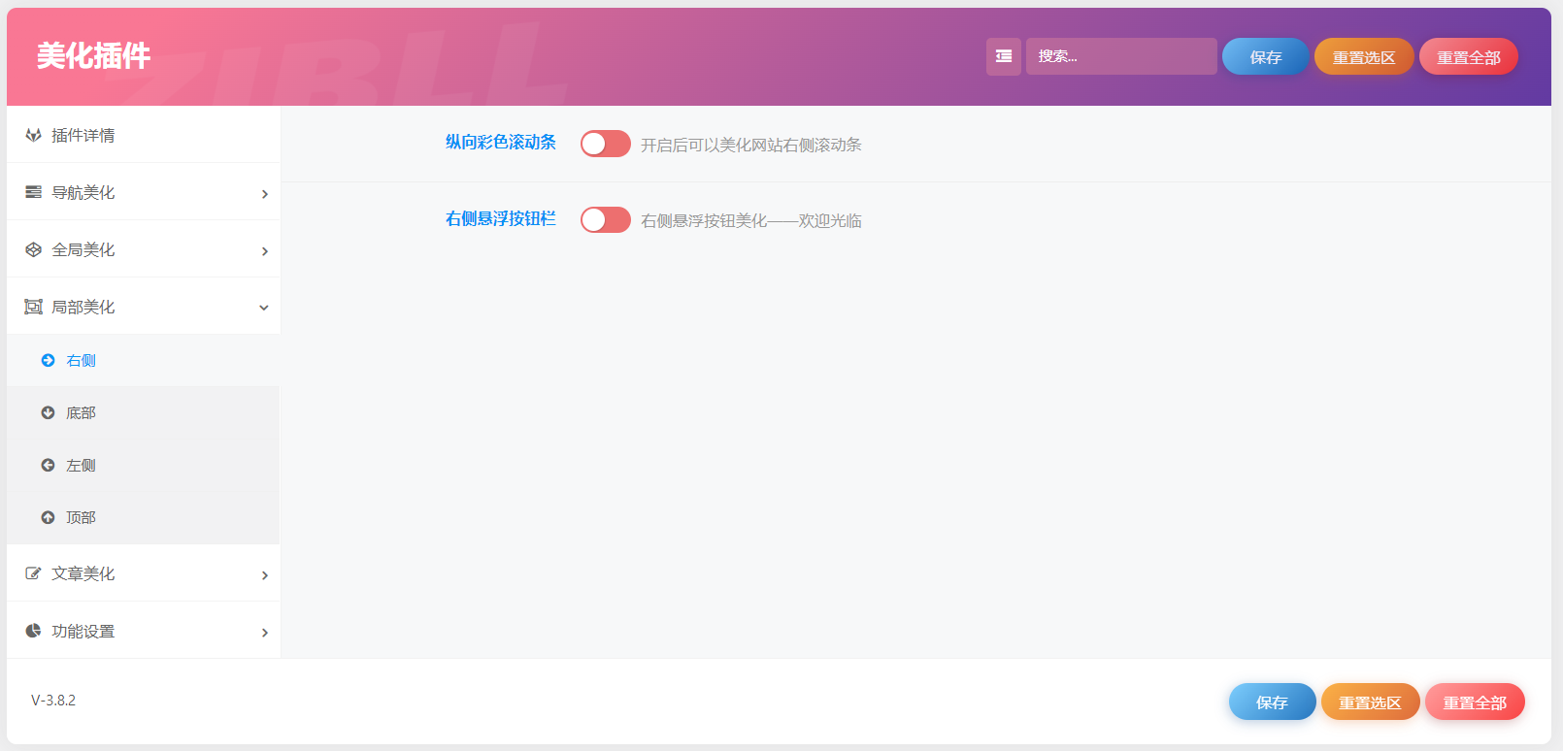Focus the 搜索 search field
Screen dimensions: 1563x751
click(1120, 56)
